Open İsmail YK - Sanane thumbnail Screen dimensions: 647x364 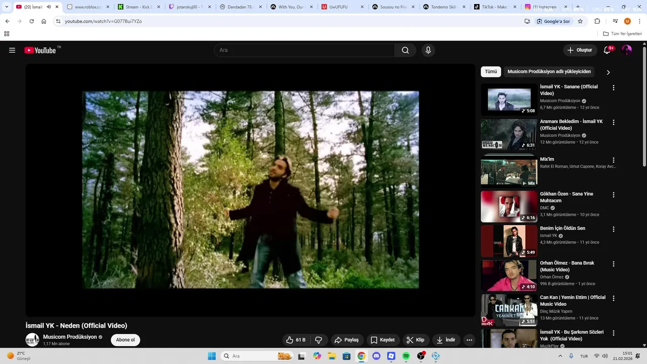(x=509, y=99)
